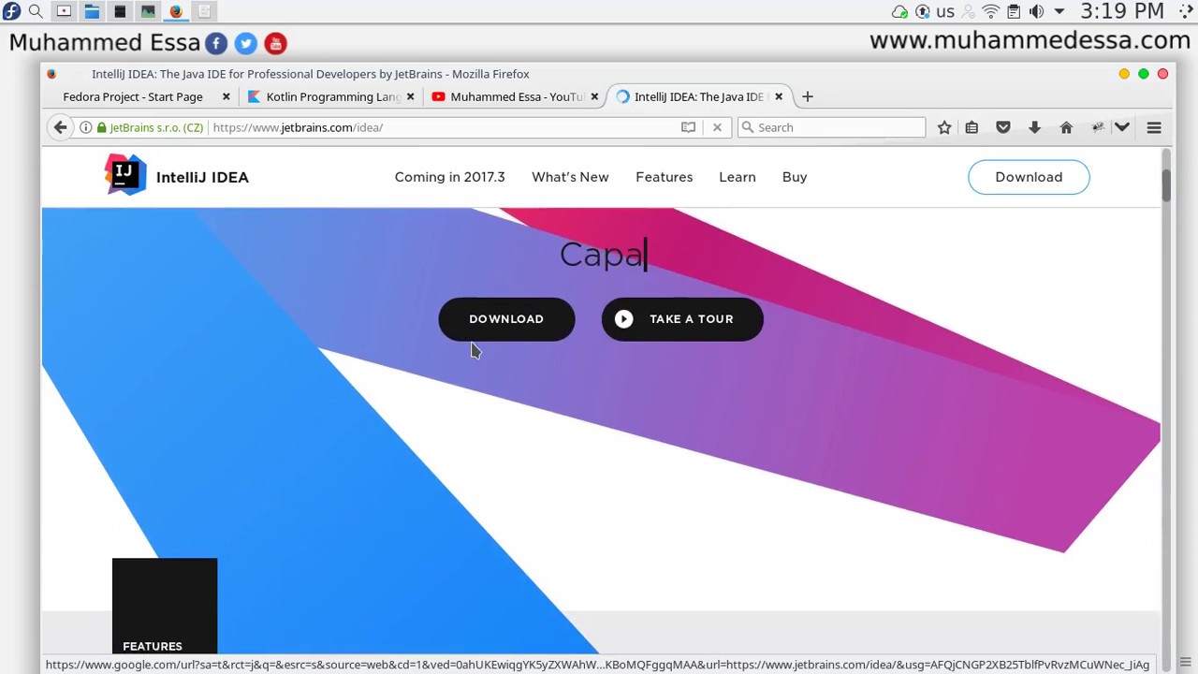The height and width of the screenshot is (674, 1198).
Task: Open the desktop search magnifier in the top panel
Action: [x=36, y=11]
